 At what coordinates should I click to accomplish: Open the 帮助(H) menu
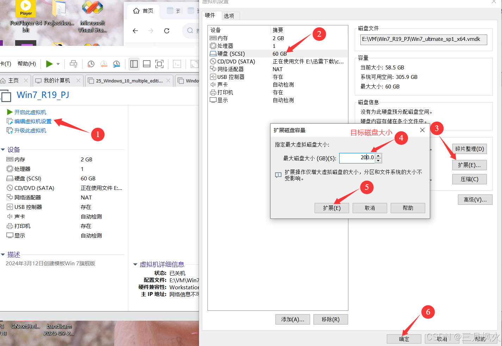pyautogui.click(x=26, y=64)
